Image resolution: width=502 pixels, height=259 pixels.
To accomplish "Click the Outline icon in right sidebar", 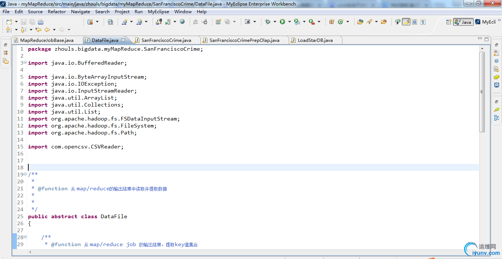I will pyautogui.click(x=496, y=118).
